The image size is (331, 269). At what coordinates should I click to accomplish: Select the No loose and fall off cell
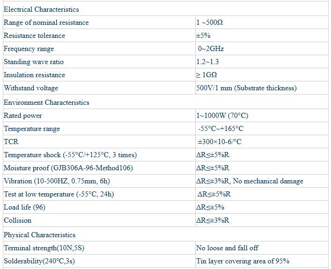(227, 248)
